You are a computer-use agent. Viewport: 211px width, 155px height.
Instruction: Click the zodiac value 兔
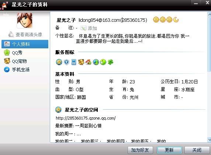click(x=132, y=89)
